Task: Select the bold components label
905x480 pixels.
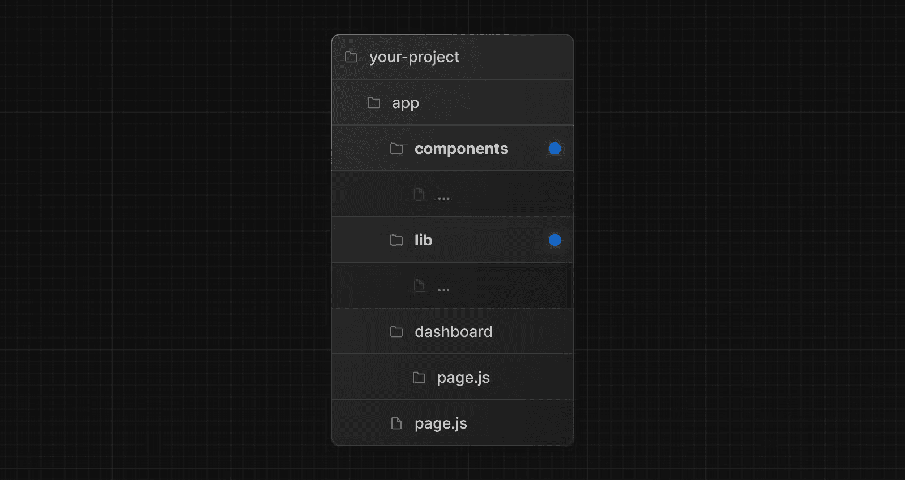Action: click(461, 149)
